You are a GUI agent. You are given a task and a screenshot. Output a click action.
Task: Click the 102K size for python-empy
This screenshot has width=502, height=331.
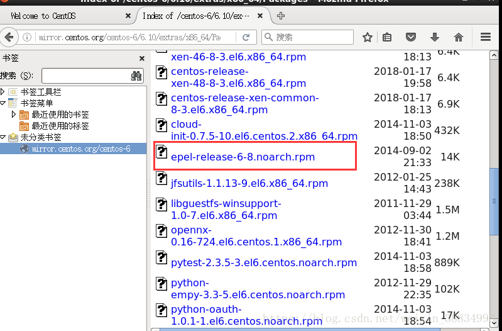(x=447, y=289)
